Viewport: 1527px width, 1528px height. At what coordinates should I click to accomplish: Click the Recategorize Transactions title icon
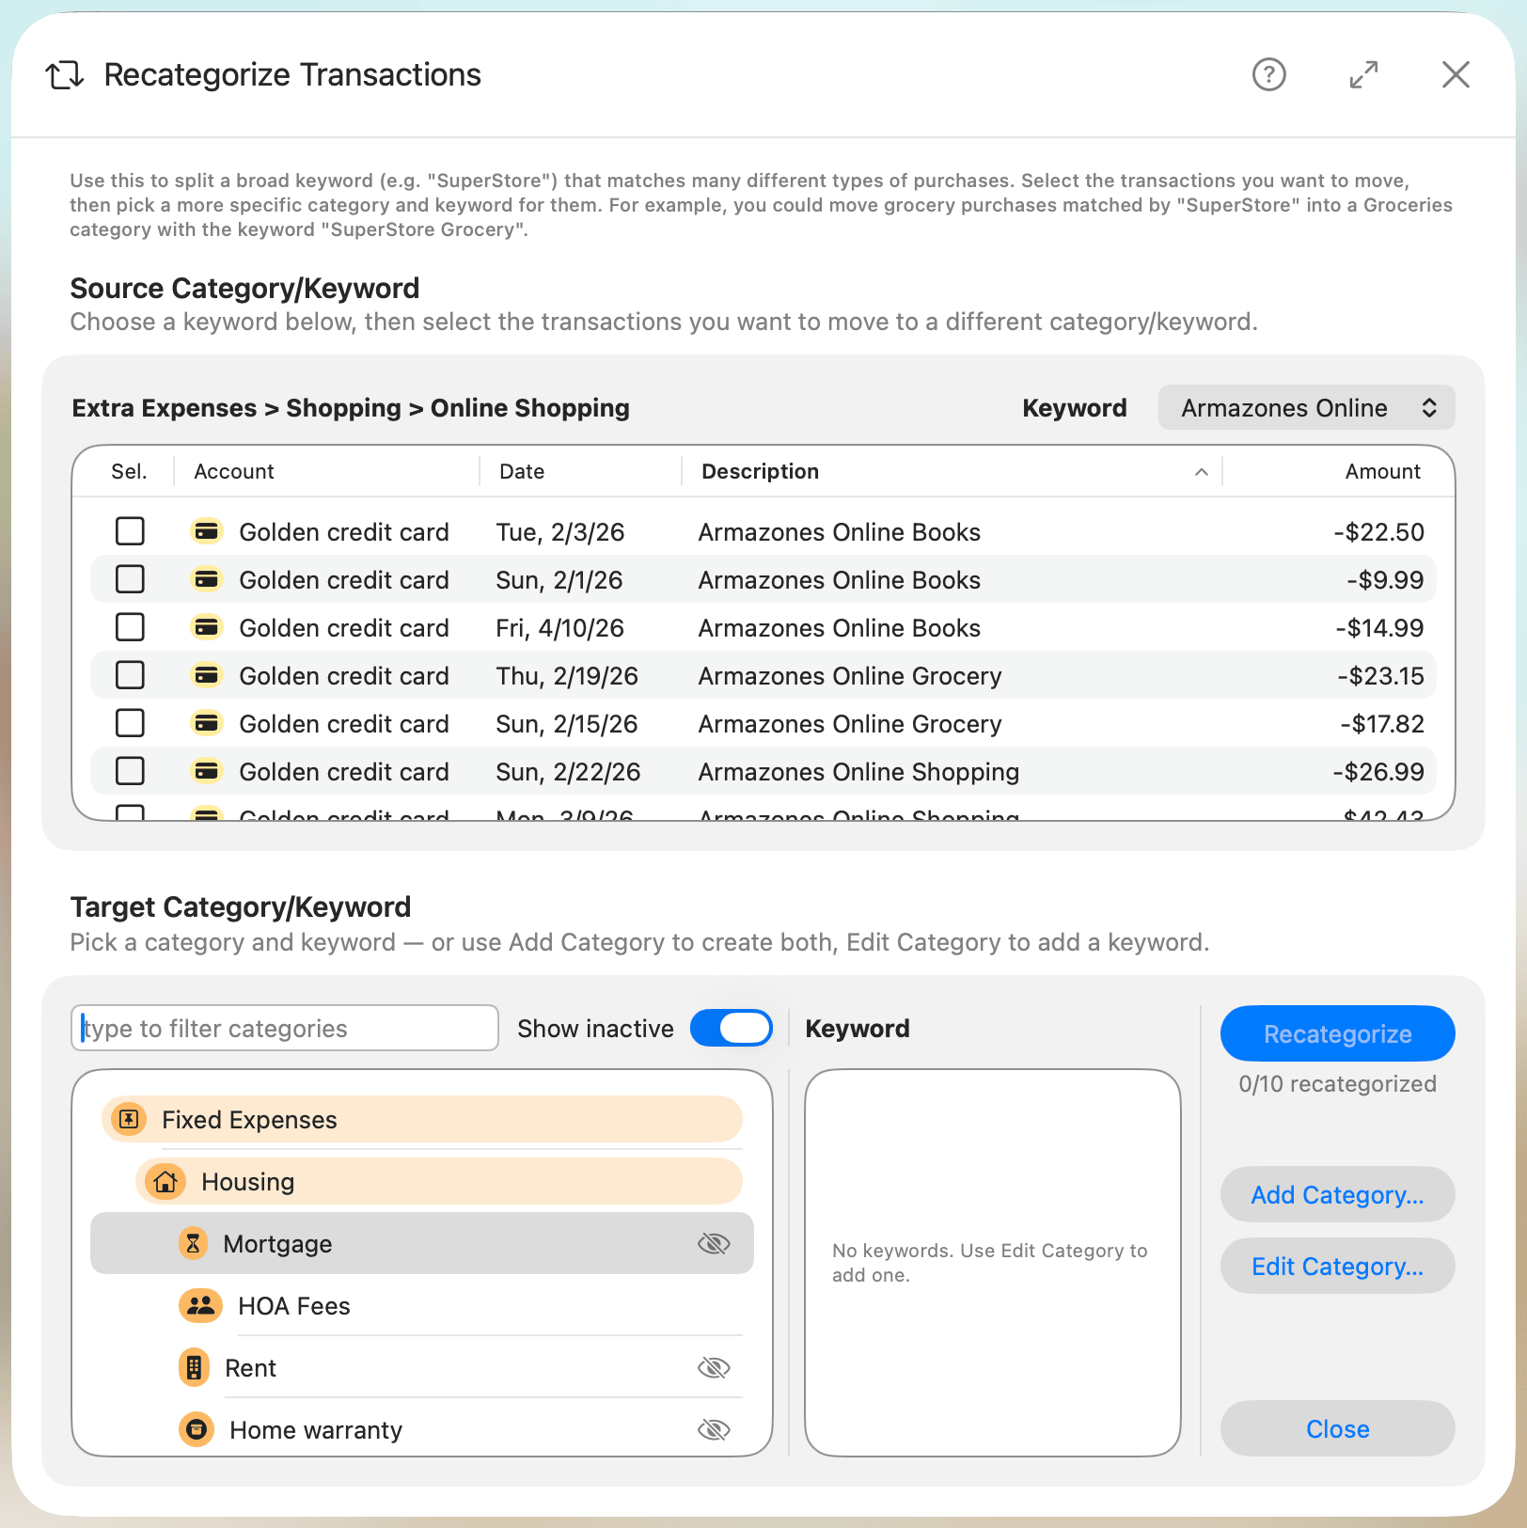(x=63, y=75)
